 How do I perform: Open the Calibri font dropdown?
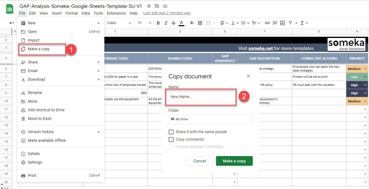(x=119, y=23)
